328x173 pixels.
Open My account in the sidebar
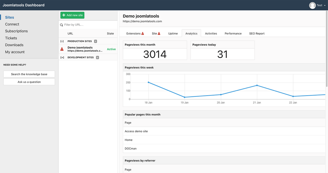coord(15,52)
